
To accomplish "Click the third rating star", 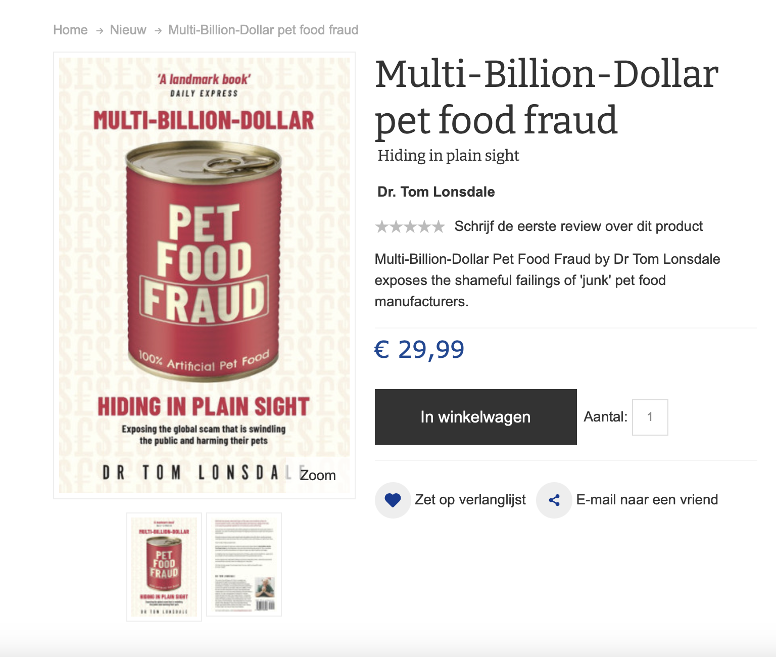I will pyautogui.click(x=410, y=226).
